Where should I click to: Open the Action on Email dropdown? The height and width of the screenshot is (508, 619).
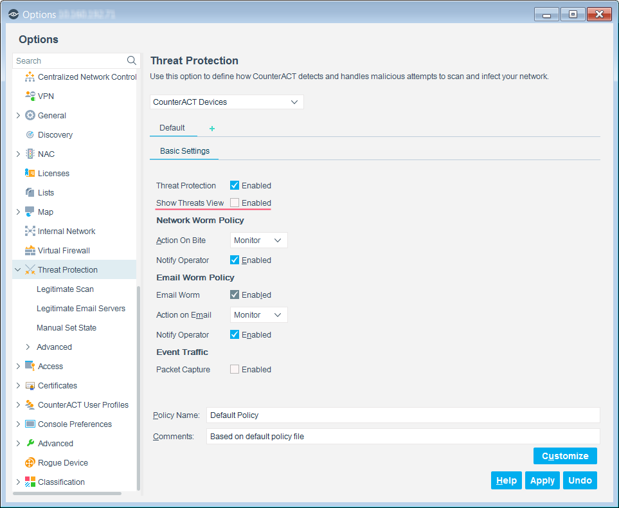pyautogui.click(x=258, y=315)
